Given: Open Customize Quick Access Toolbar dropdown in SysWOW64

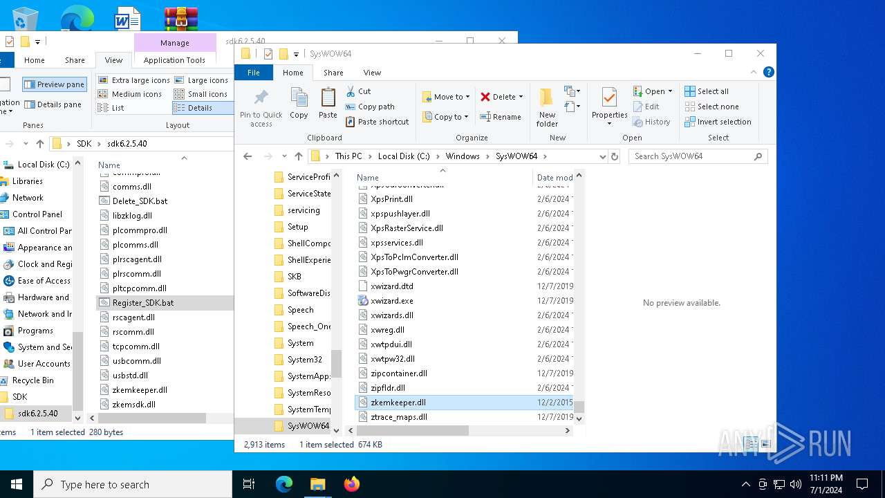Looking at the screenshot, I should (296, 54).
